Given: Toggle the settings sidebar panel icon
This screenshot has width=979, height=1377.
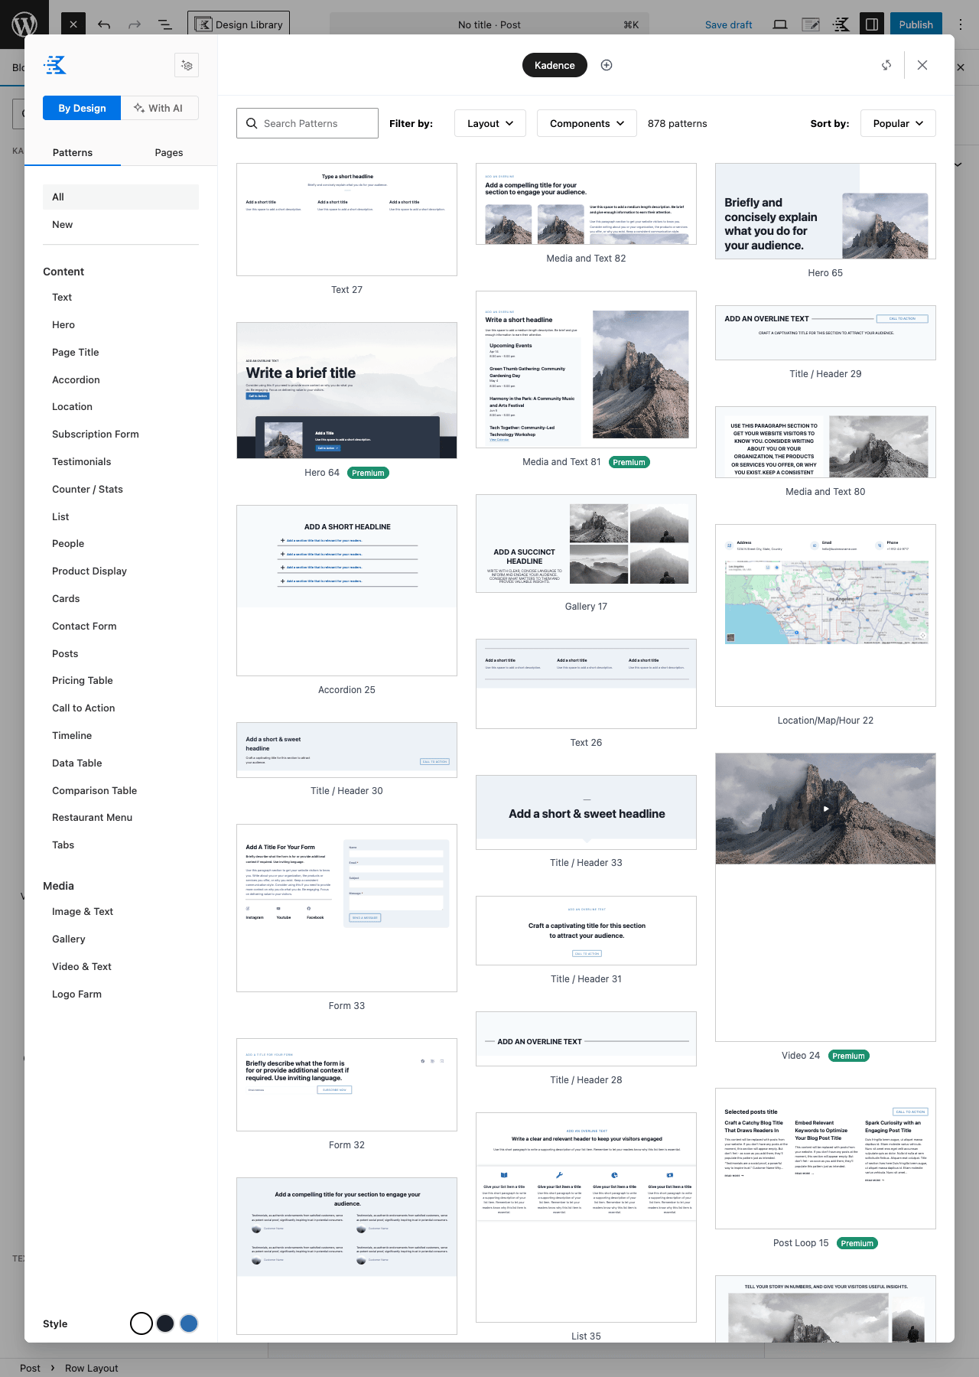Looking at the screenshot, I should (872, 24).
